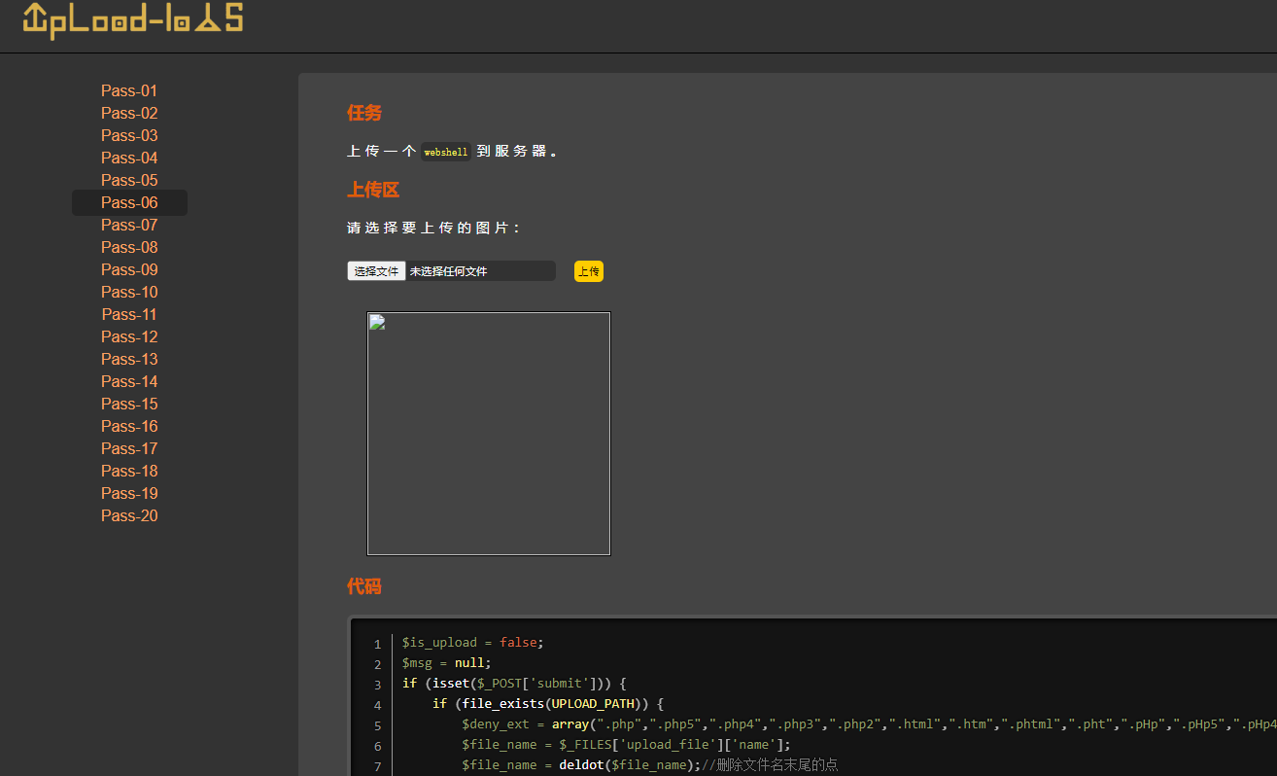Click the broken image placeholder icon
Screen dimensions: 1277x776
377,323
